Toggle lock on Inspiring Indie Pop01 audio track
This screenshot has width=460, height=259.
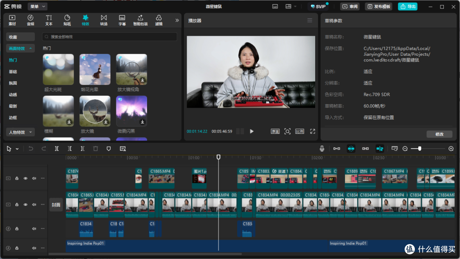(17, 248)
